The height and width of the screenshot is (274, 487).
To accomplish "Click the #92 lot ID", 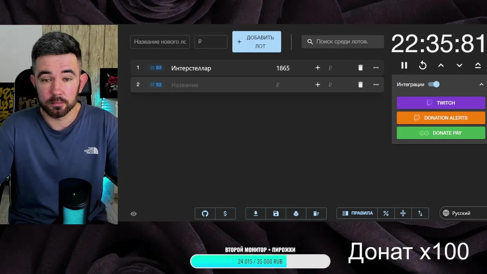I will [x=156, y=84].
